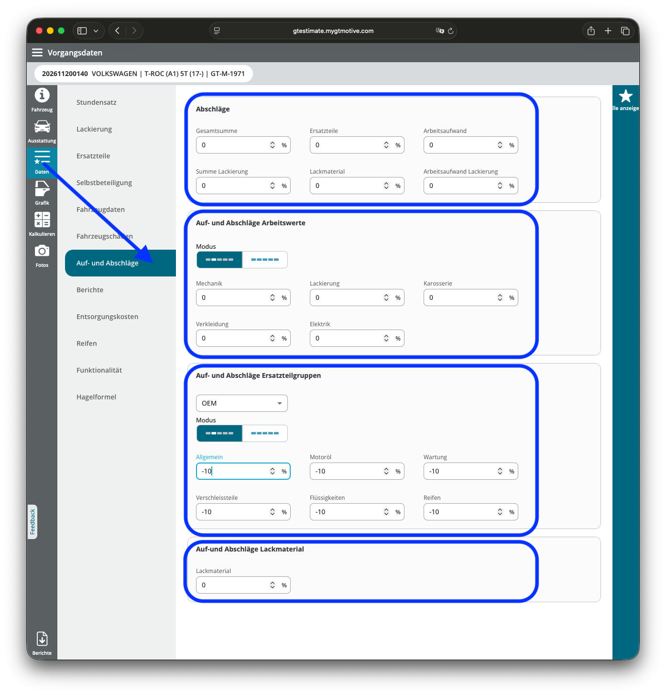
Task: Select the Daten sidebar icon
Action: click(x=42, y=162)
